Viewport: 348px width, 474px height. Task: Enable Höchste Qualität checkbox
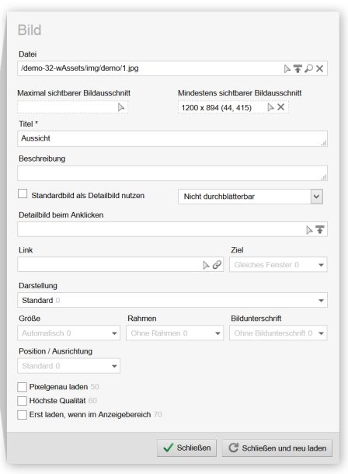pyautogui.click(x=22, y=401)
